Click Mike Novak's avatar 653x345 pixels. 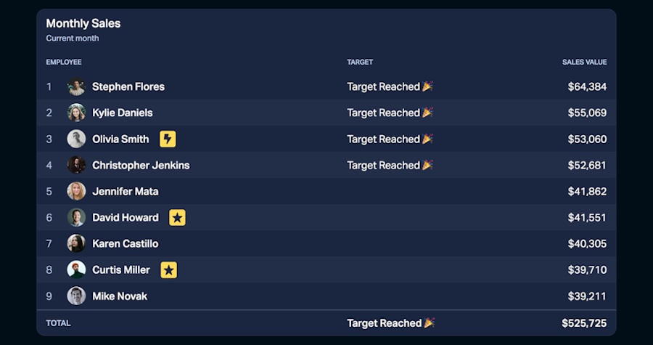[x=76, y=296]
